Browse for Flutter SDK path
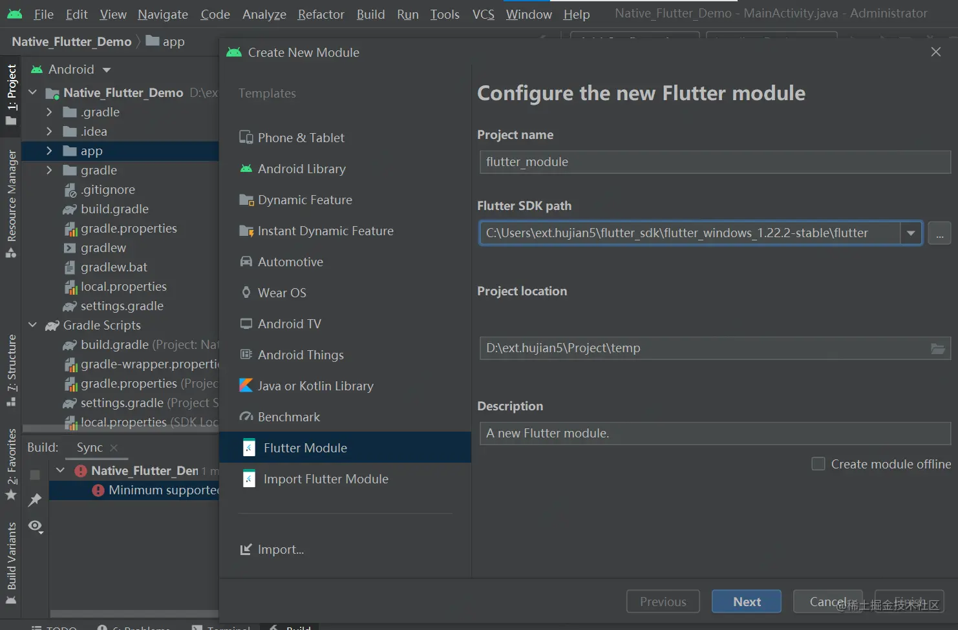Viewport: 958px width, 630px height. pos(939,233)
